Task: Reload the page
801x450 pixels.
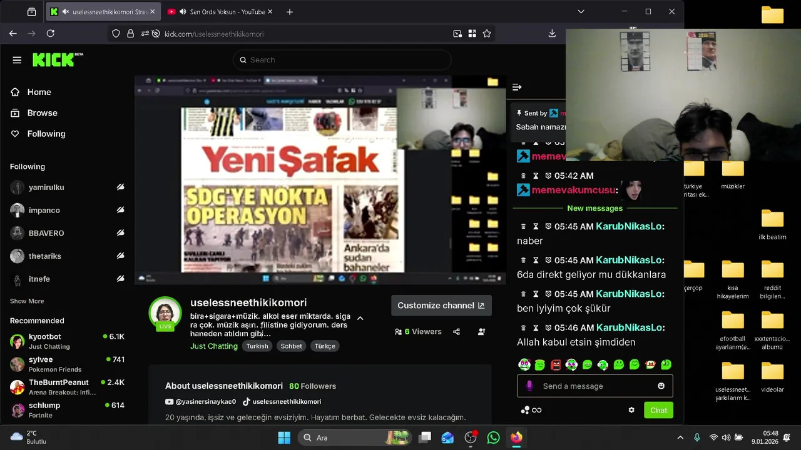Action: point(51,34)
